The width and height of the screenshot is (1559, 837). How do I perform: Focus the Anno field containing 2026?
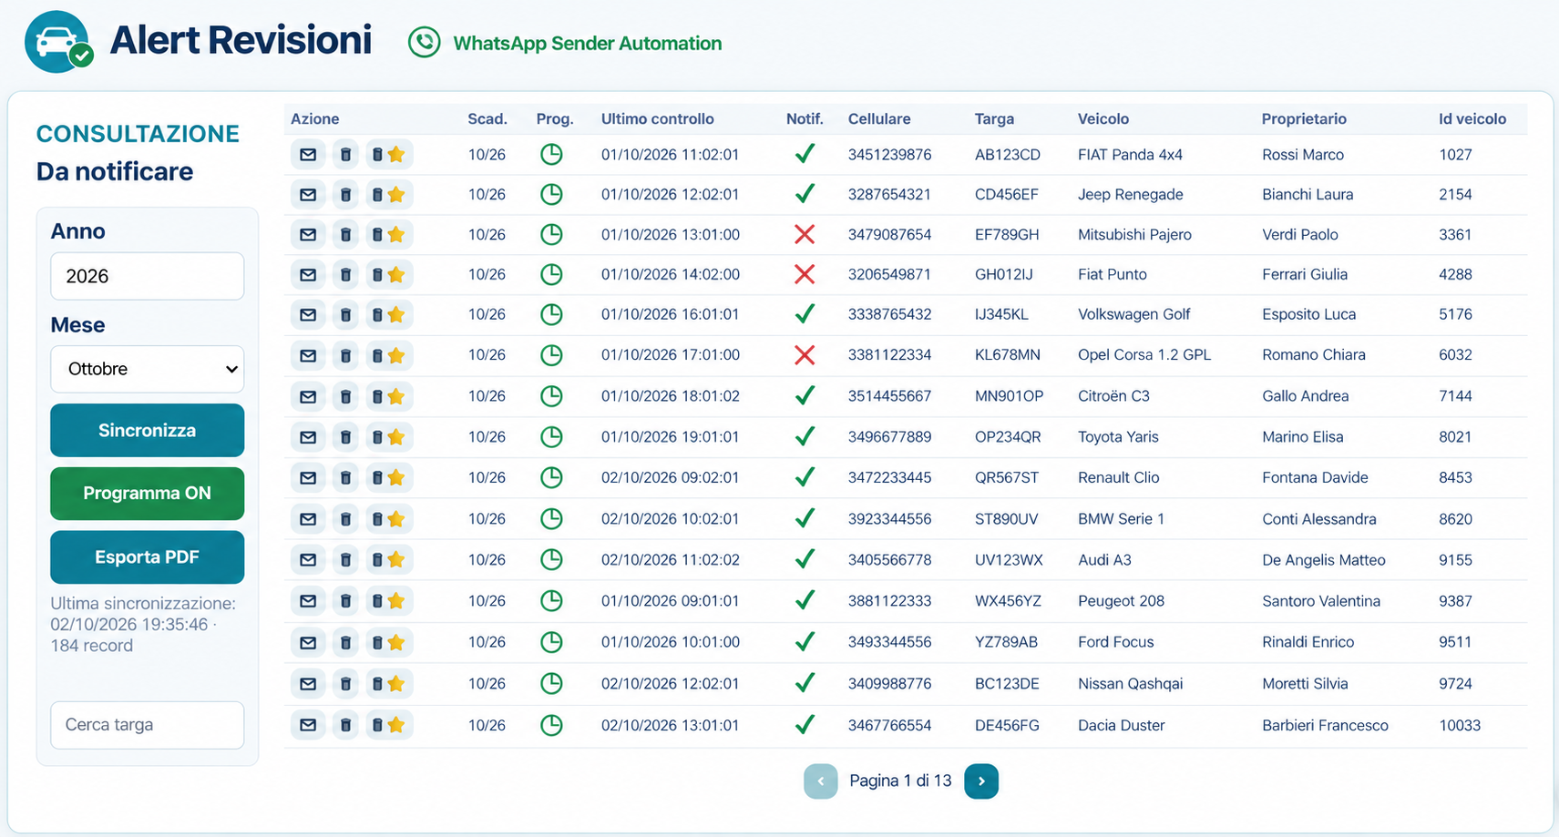pos(148,276)
